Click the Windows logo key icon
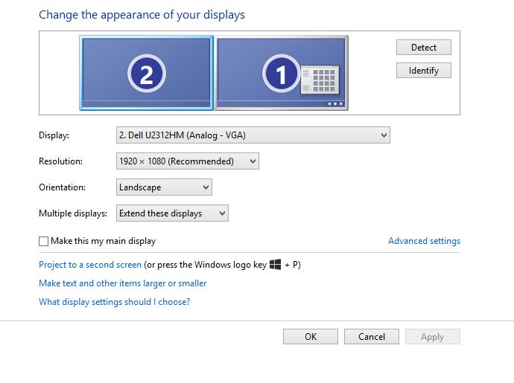The image size is (514, 383). click(275, 264)
